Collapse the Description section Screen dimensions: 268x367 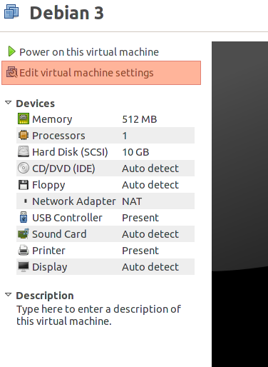tap(9, 295)
